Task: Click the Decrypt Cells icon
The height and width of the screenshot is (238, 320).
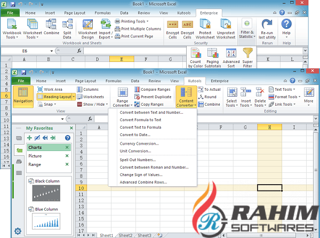Action: [x=187, y=29]
